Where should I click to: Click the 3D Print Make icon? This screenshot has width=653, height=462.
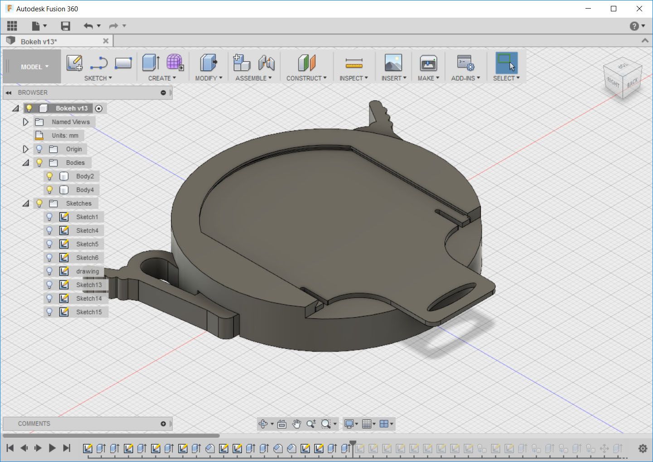point(428,63)
